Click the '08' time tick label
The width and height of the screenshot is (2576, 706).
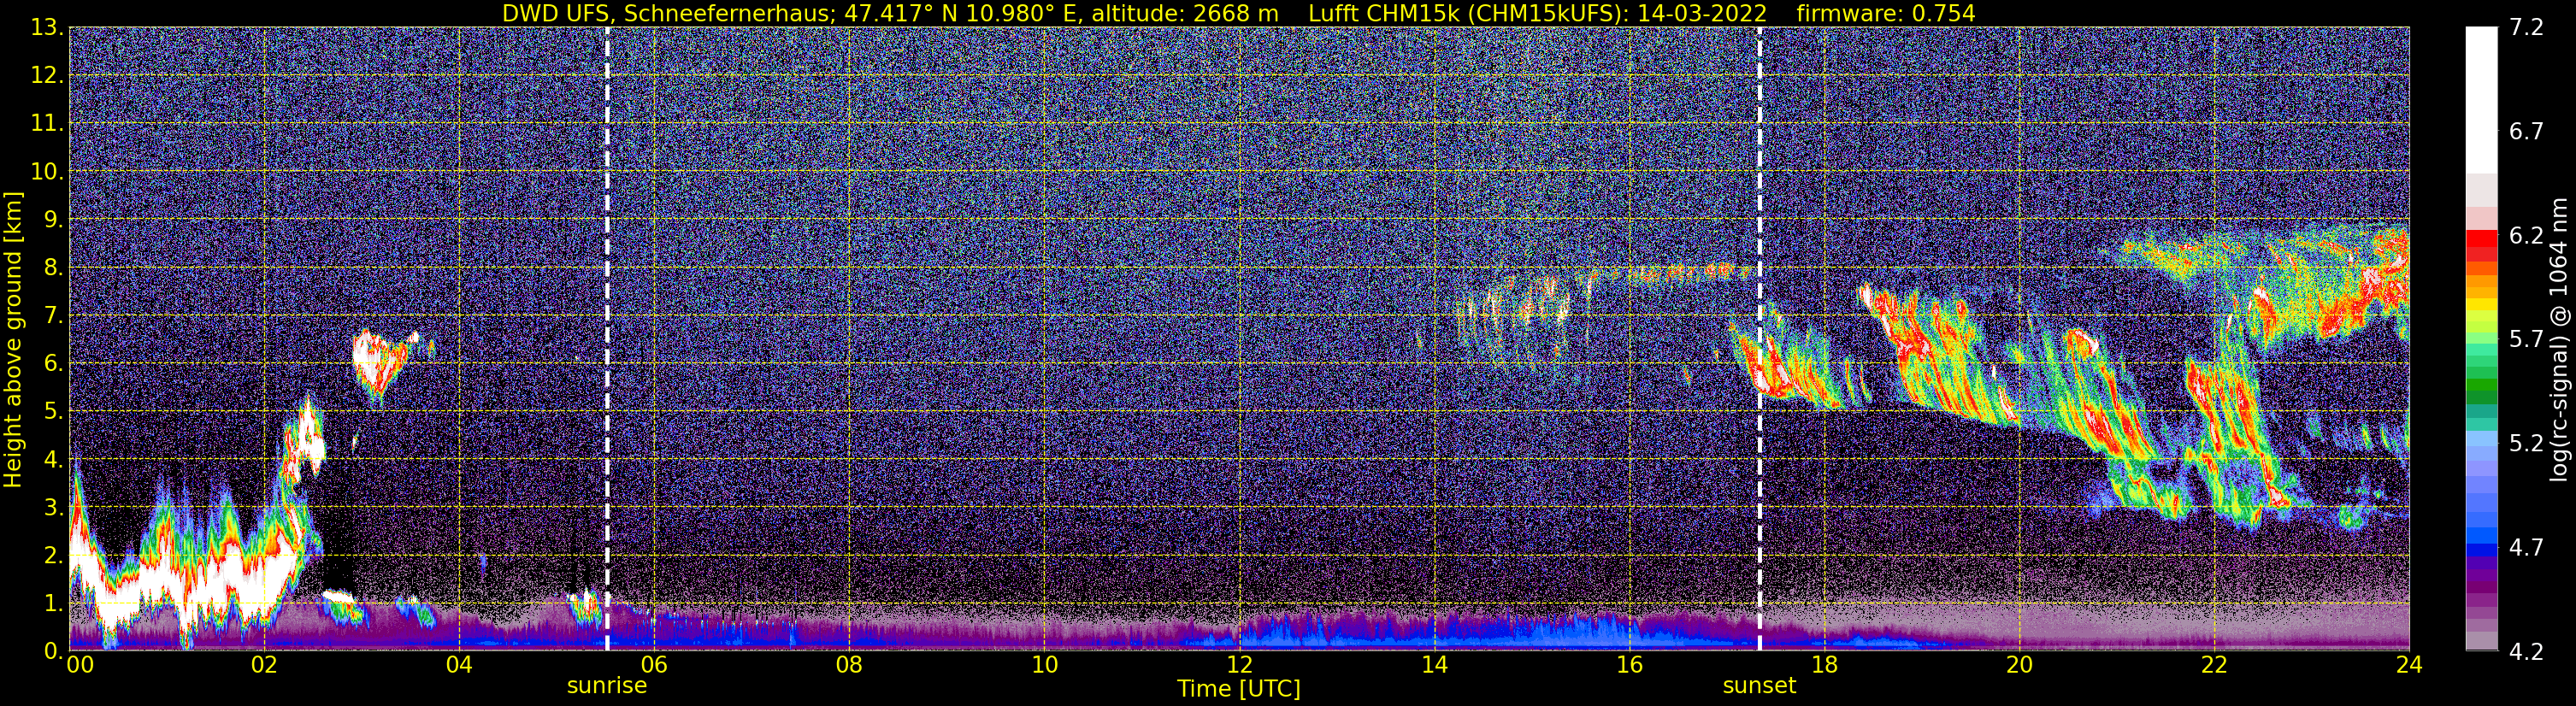pos(849,665)
